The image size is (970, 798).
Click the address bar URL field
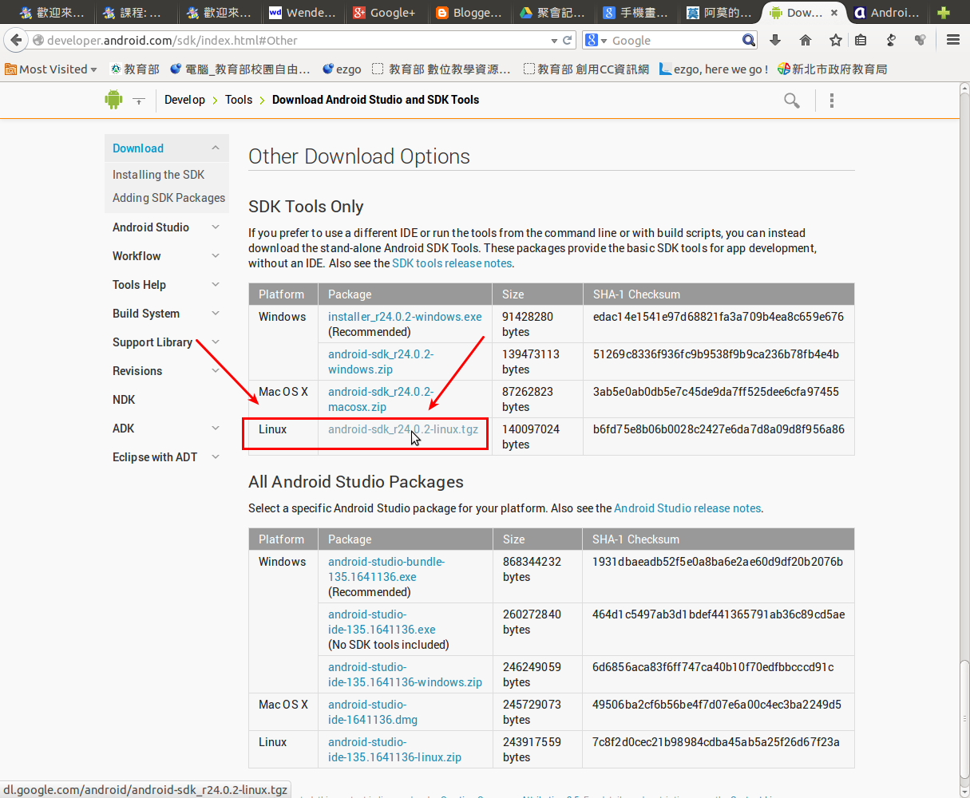295,41
